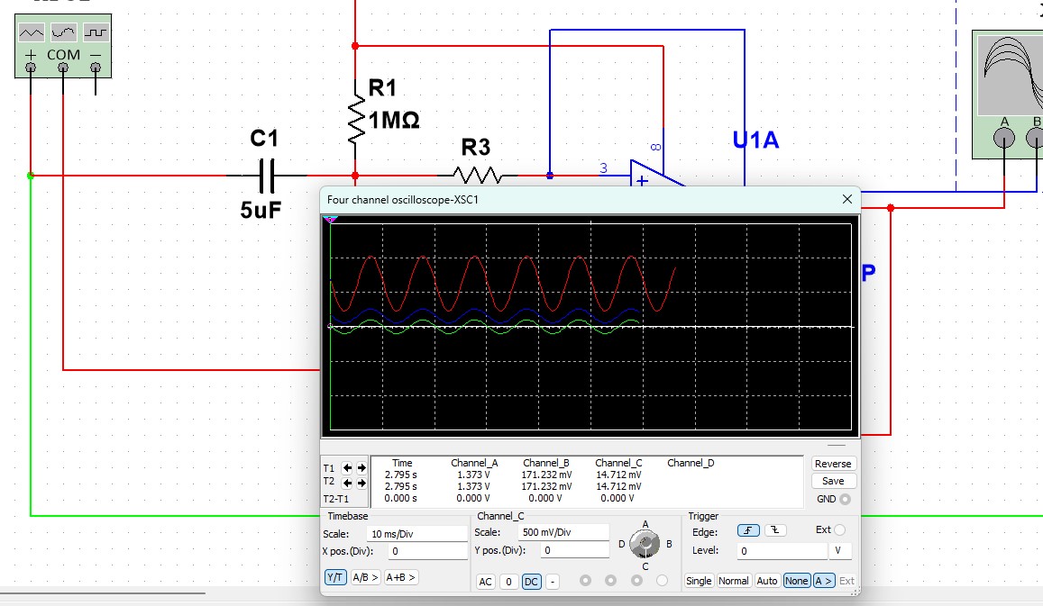Image resolution: width=1043 pixels, height=606 pixels.
Task: Set Channel C coupling to 0
Action: pyautogui.click(x=508, y=582)
